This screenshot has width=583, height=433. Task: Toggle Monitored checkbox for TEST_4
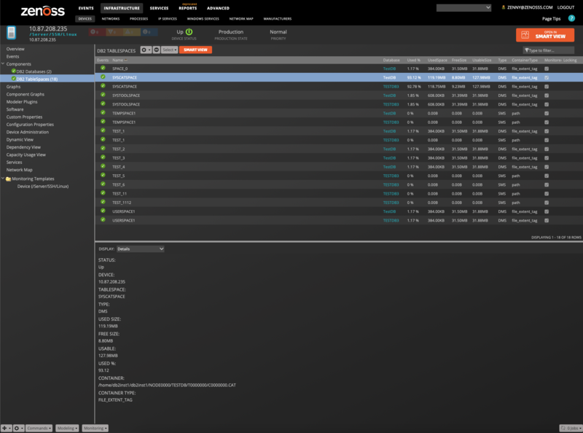click(547, 167)
